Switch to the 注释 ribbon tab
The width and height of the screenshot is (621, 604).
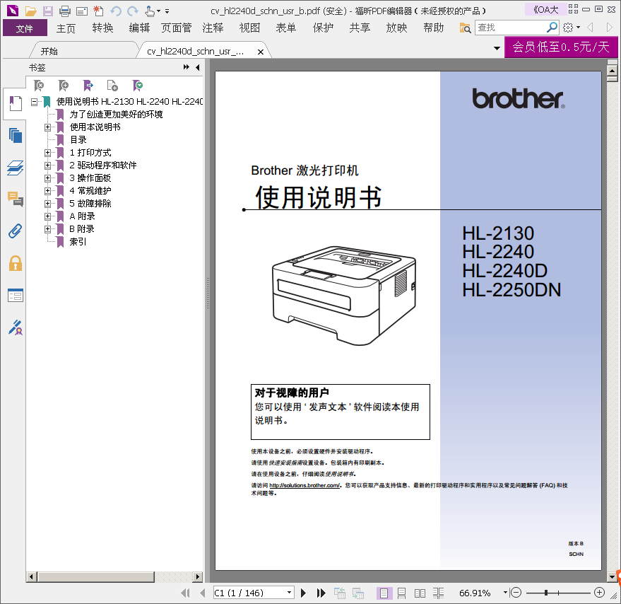click(x=213, y=28)
